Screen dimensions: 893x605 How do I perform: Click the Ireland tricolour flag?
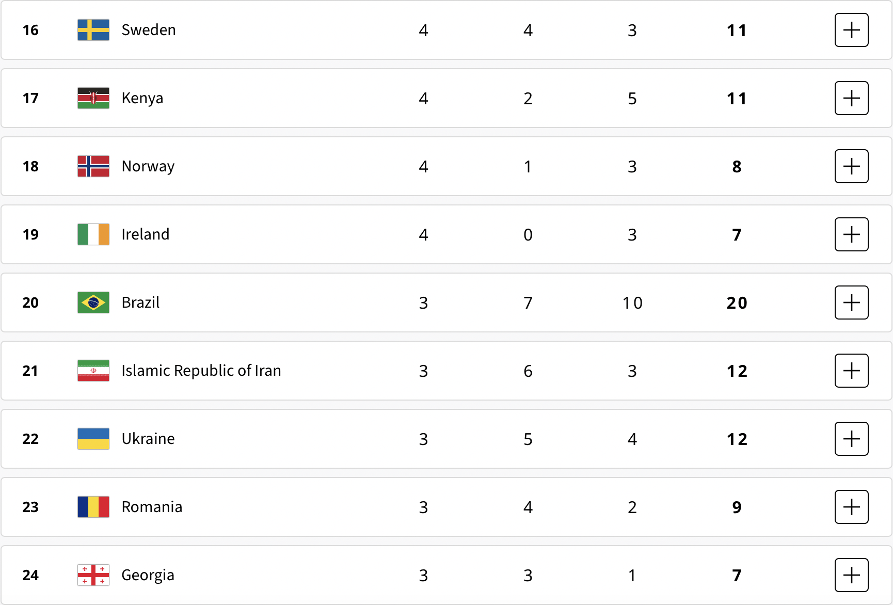pyautogui.click(x=93, y=234)
